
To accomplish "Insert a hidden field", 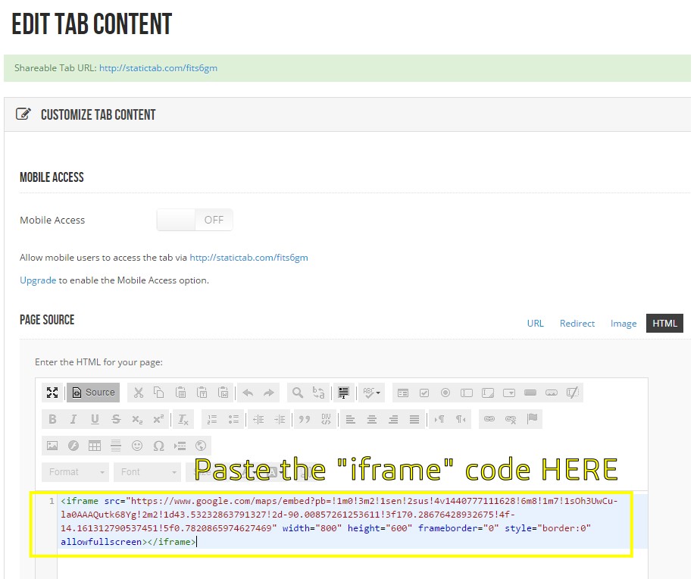I will (x=573, y=393).
